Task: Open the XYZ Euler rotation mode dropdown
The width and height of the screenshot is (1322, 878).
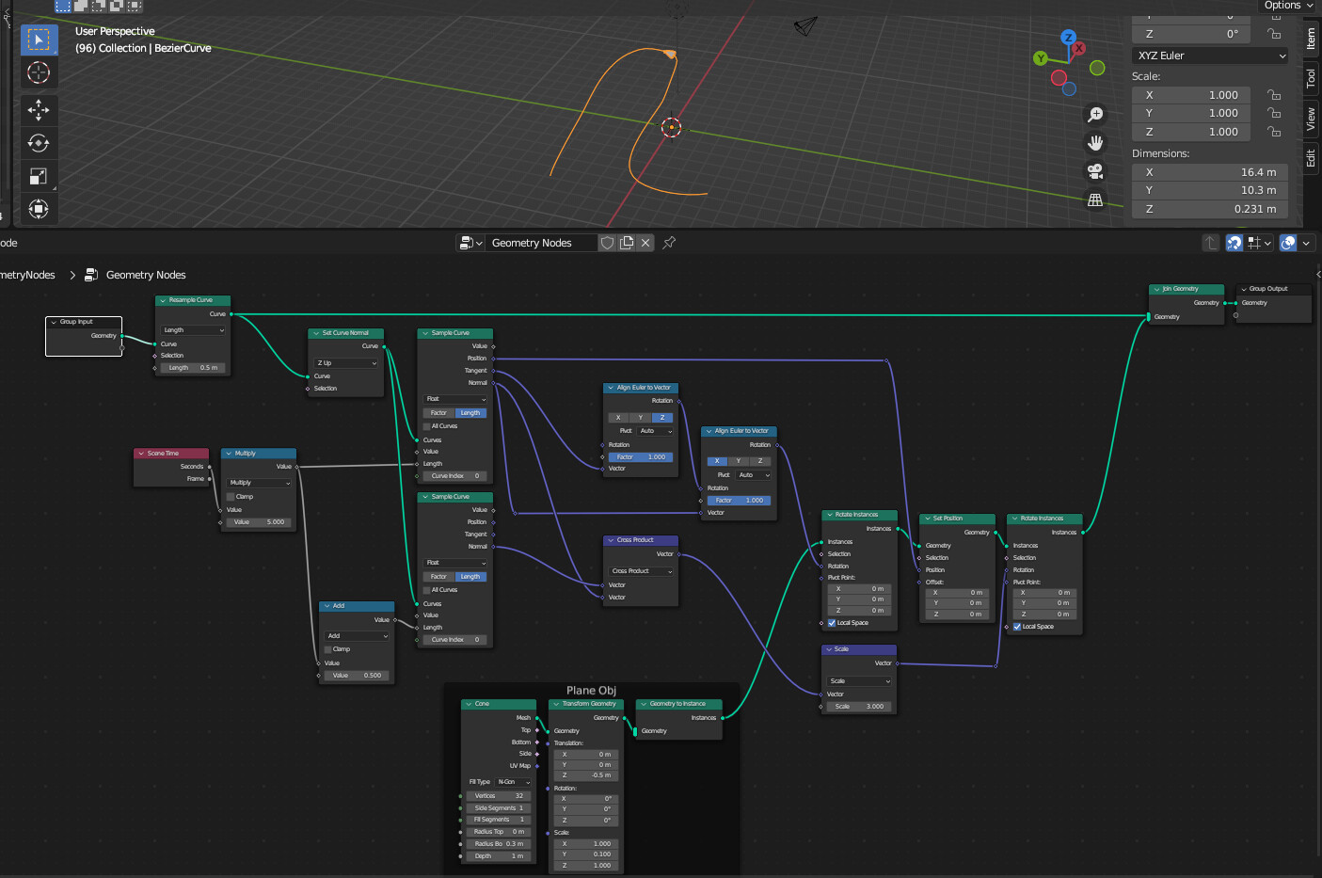Action: coord(1209,56)
